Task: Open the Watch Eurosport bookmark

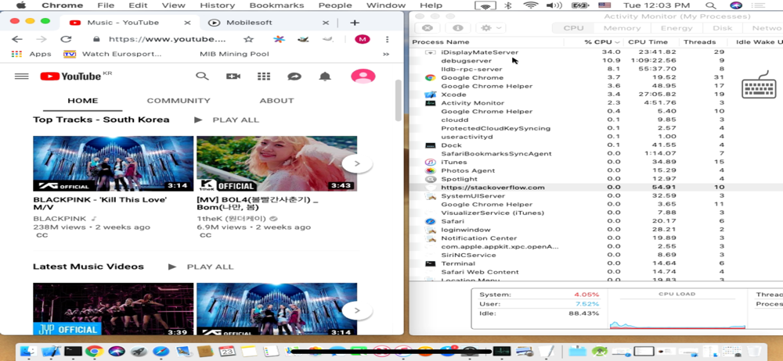Action: 112,54
